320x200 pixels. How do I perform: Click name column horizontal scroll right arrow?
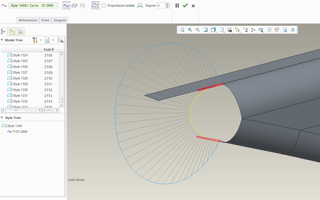click(x=39, y=110)
